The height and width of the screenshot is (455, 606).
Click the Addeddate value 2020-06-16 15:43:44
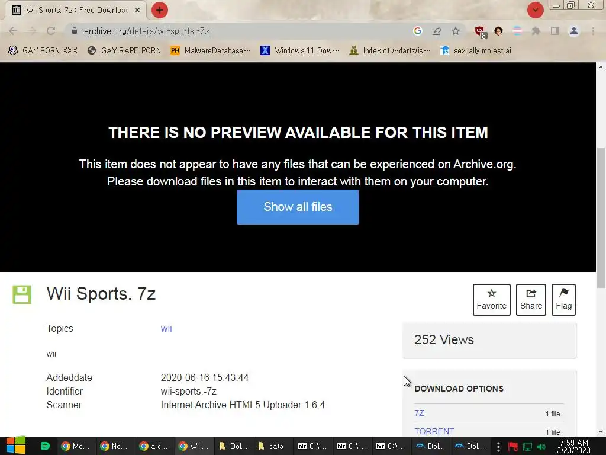coord(204,377)
